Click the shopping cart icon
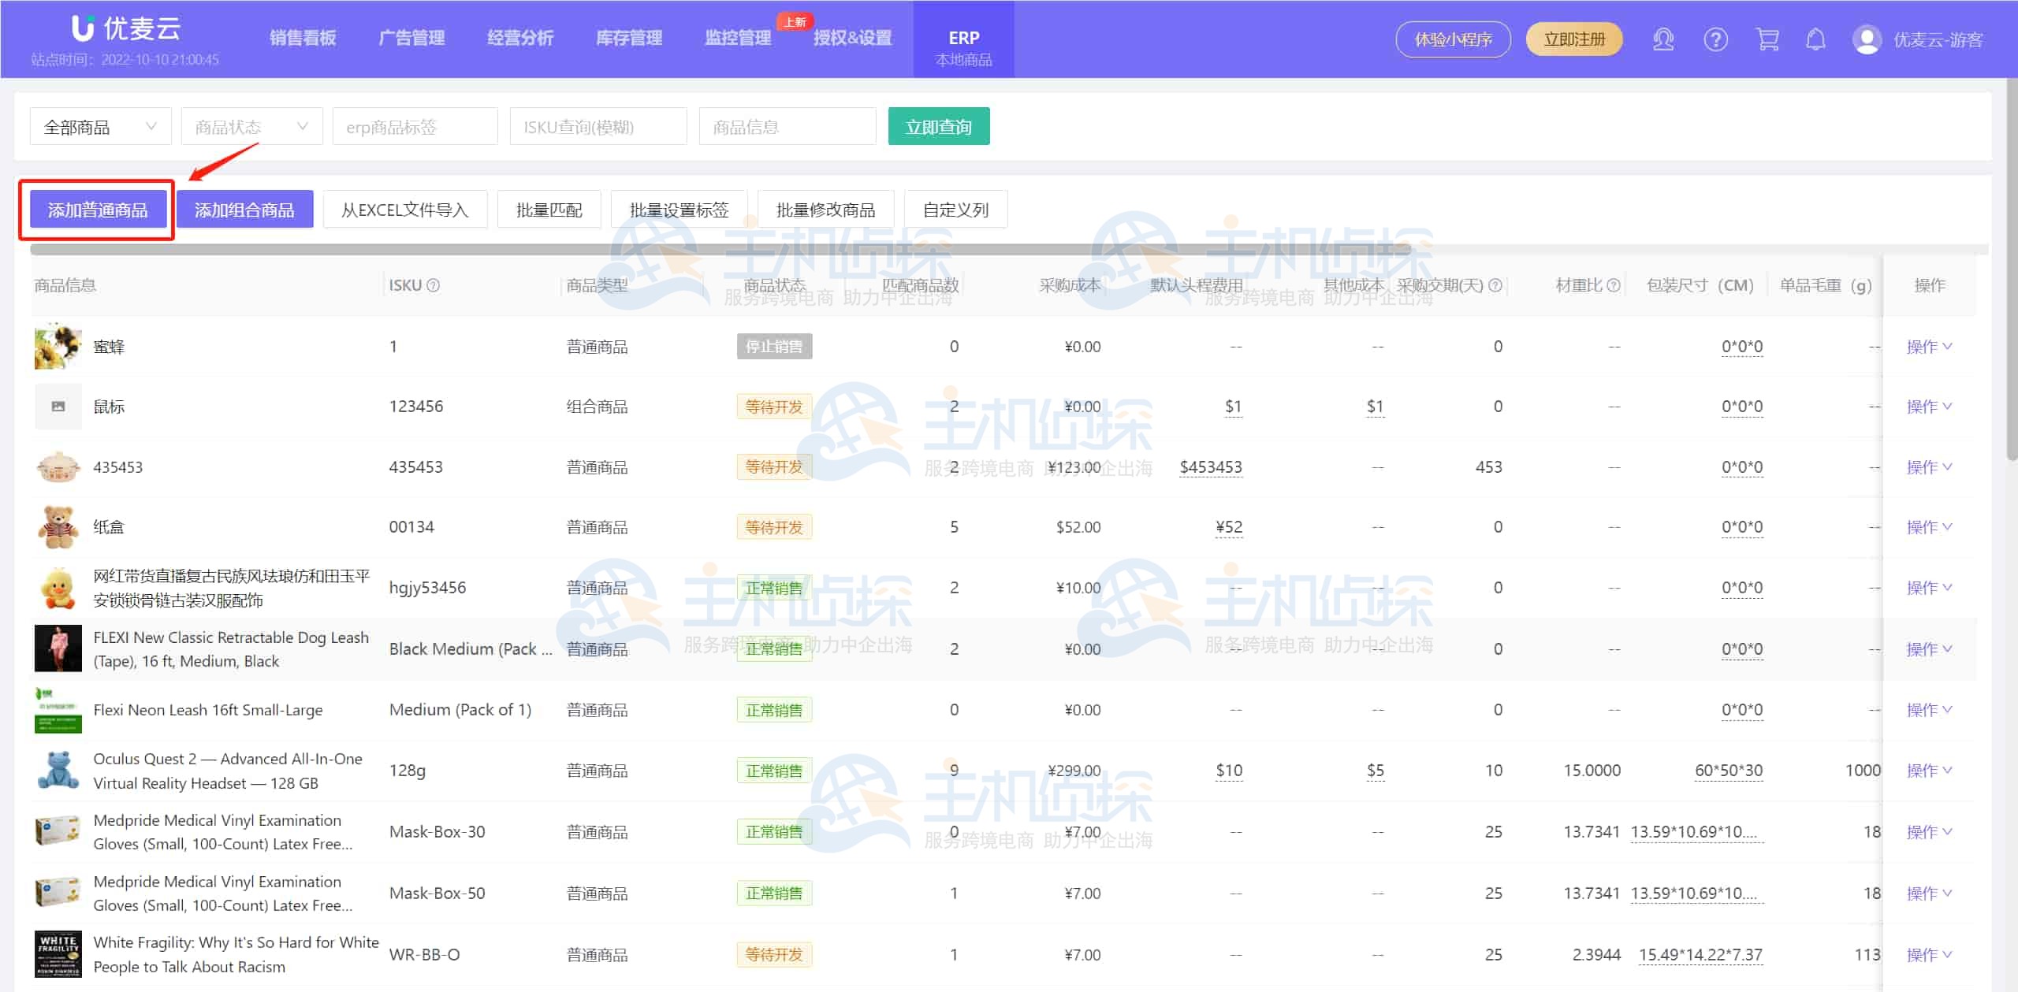The height and width of the screenshot is (992, 2018). [x=1767, y=39]
